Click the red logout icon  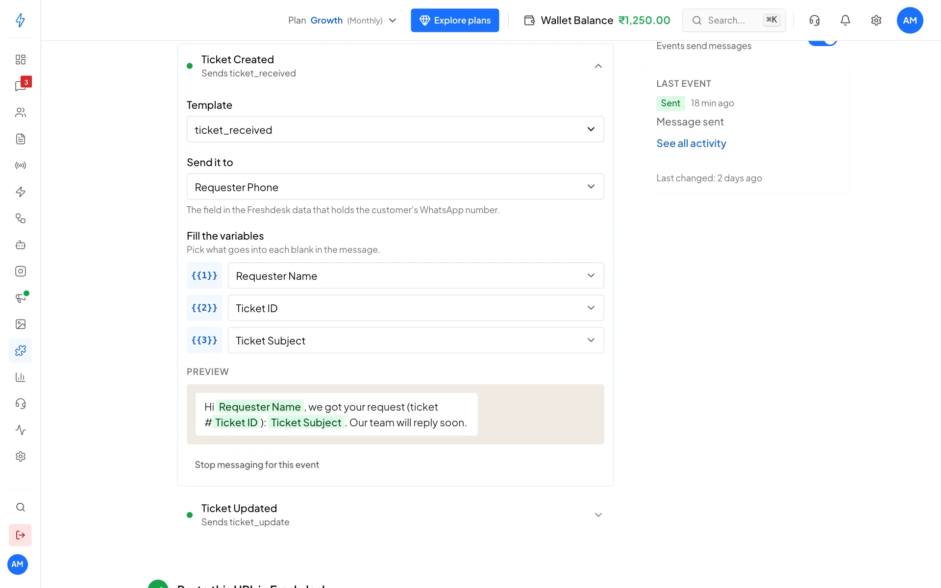(20, 535)
